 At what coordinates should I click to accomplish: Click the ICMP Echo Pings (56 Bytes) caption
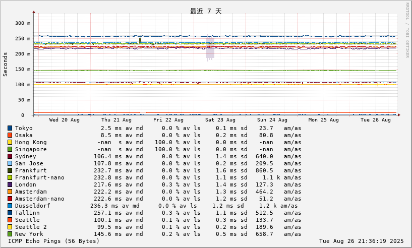tap(54, 241)
